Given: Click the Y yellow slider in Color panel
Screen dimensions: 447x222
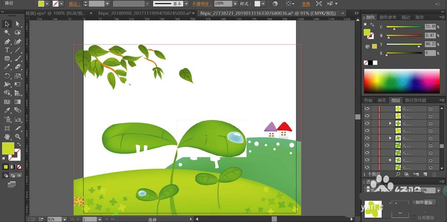Looking at the screenshot, I should (404, 45).
